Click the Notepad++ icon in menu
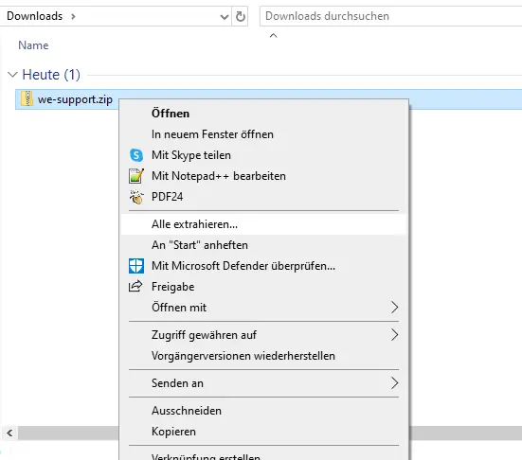The height and width of the screenshot is (460, 522). pyautogui.click(x=136, y=176)
